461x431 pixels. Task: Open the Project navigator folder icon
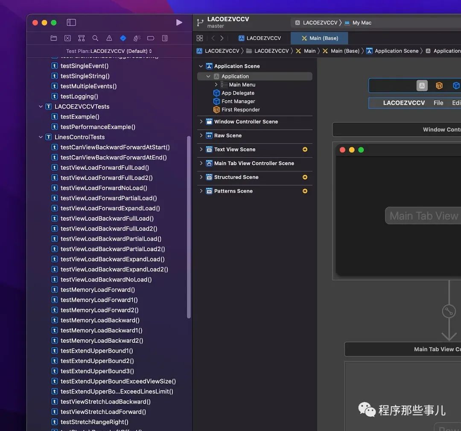click(53, 38)
